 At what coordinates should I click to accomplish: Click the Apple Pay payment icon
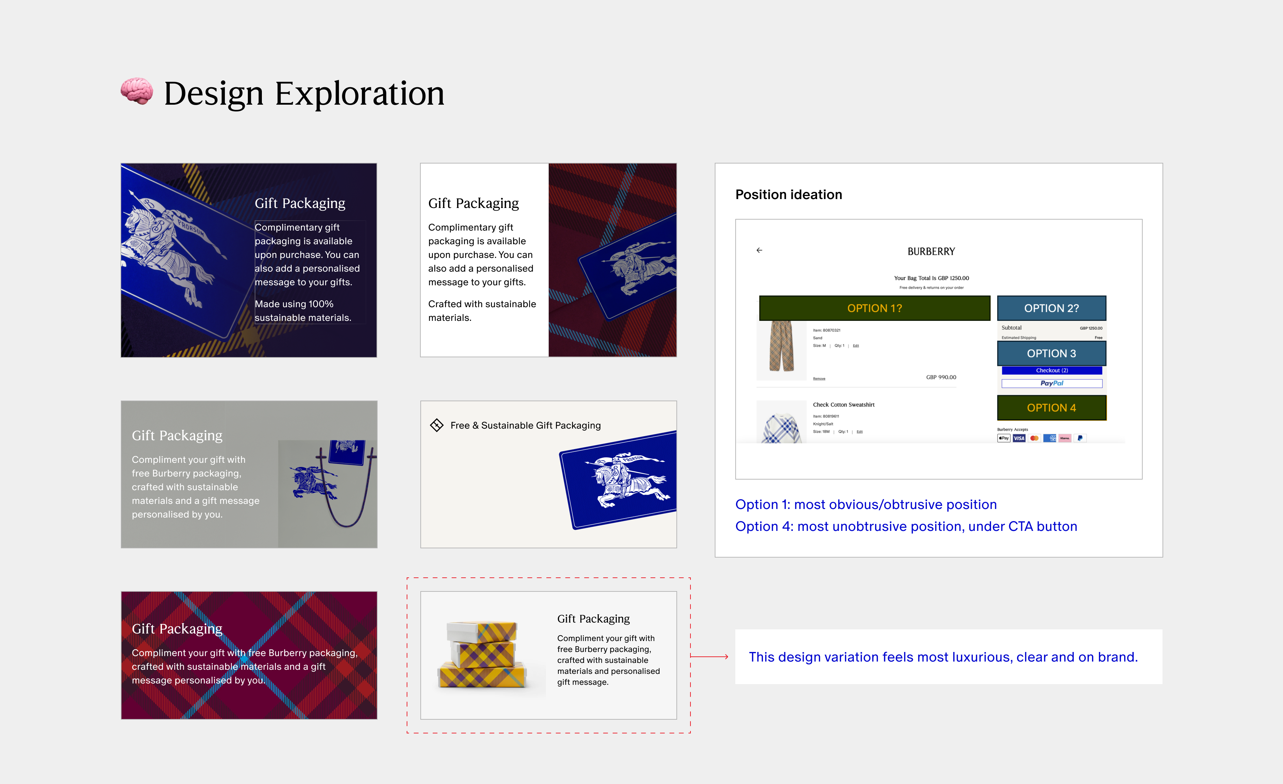1003,438
